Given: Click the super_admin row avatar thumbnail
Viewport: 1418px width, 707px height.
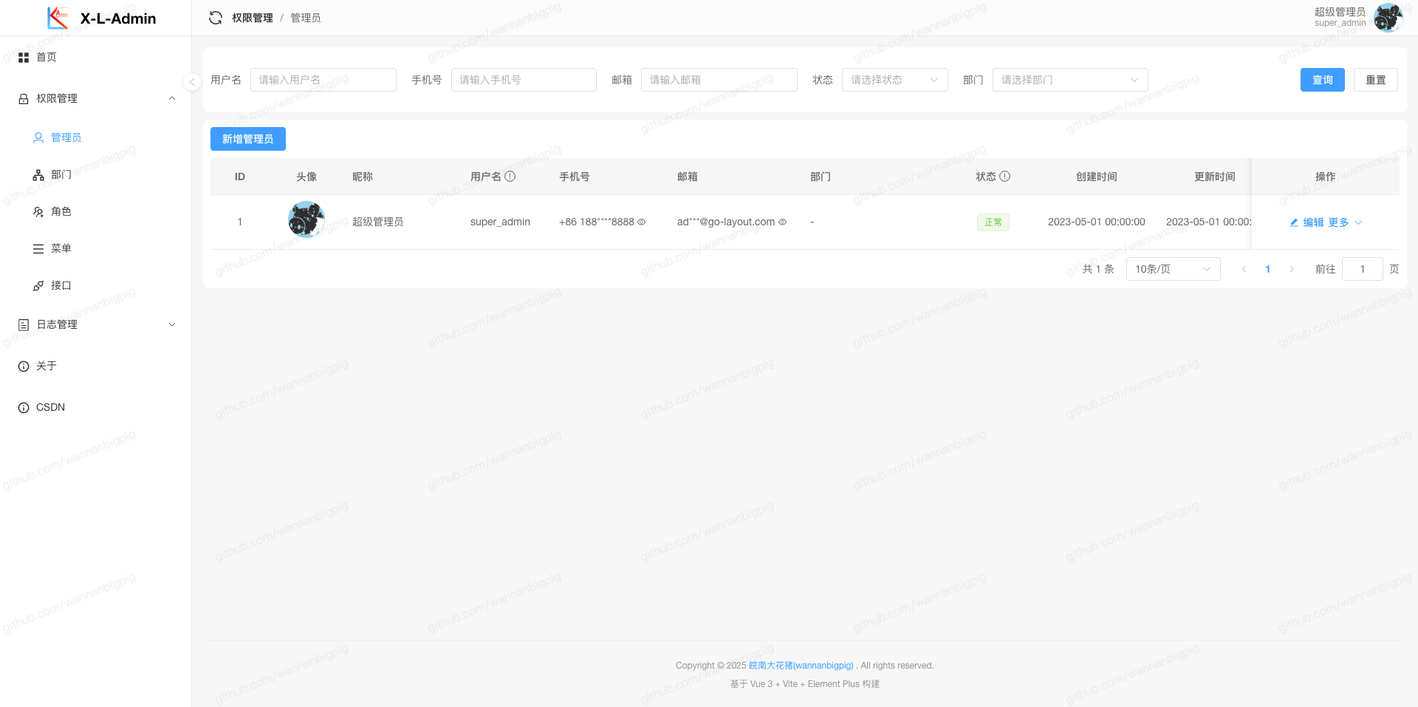Looking at the screenshot, I should [306, 219].
